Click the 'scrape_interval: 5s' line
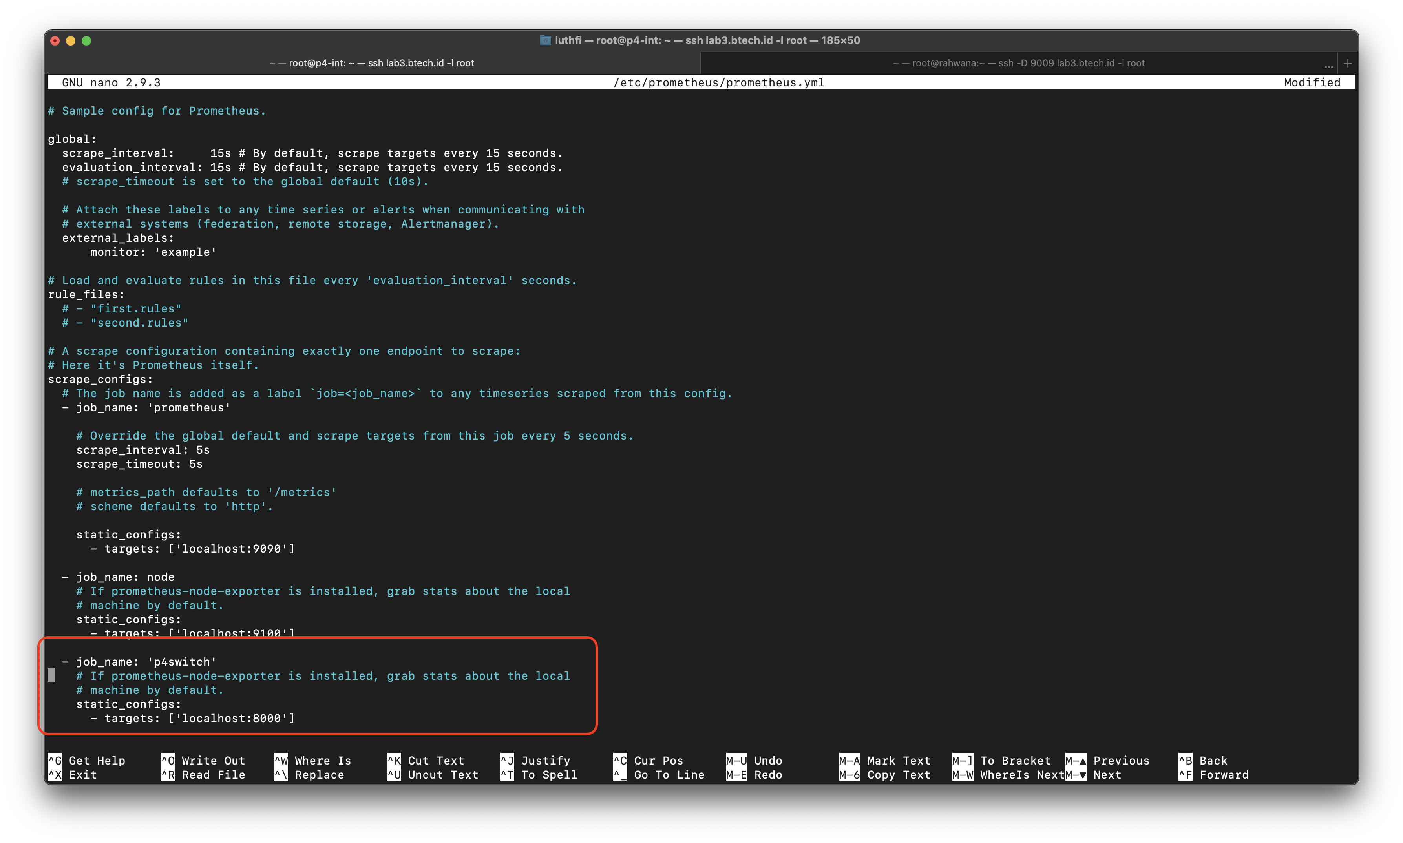Screen dimensions: 1403x843 [x=143, y=450]
